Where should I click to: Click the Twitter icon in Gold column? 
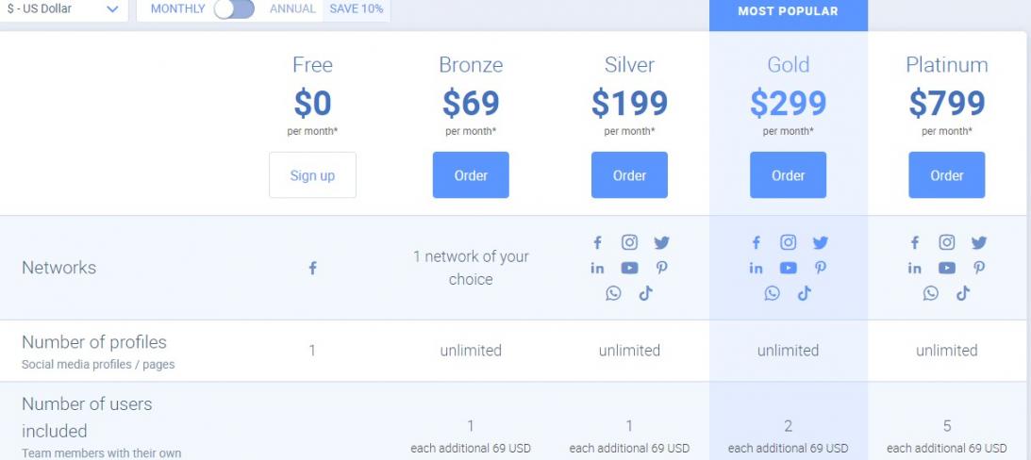click(821, 242)
